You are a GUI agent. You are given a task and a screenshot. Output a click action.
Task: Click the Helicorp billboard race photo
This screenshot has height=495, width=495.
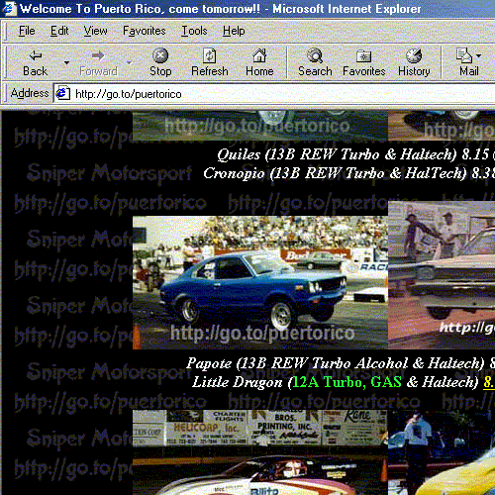click(260, 452)
